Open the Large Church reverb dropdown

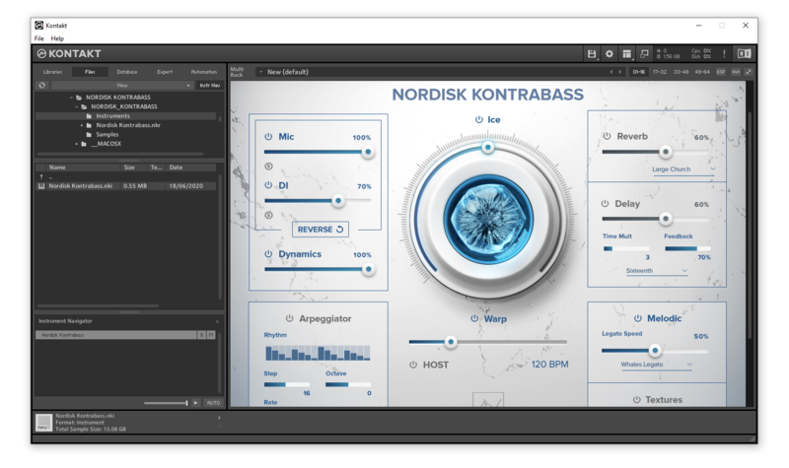point(682,169)
